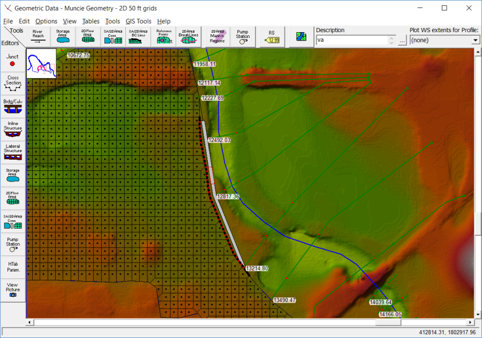
Task: Select the 2D Area BreakLines tool
Action: tap(189, 35)
